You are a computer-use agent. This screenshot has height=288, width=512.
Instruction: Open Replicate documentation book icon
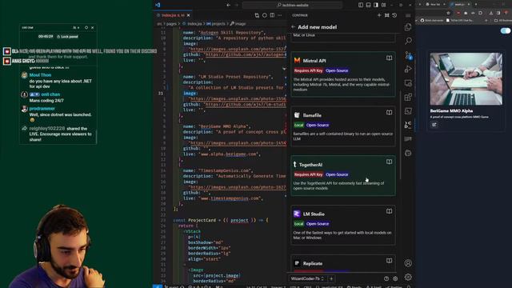[389, 261]
